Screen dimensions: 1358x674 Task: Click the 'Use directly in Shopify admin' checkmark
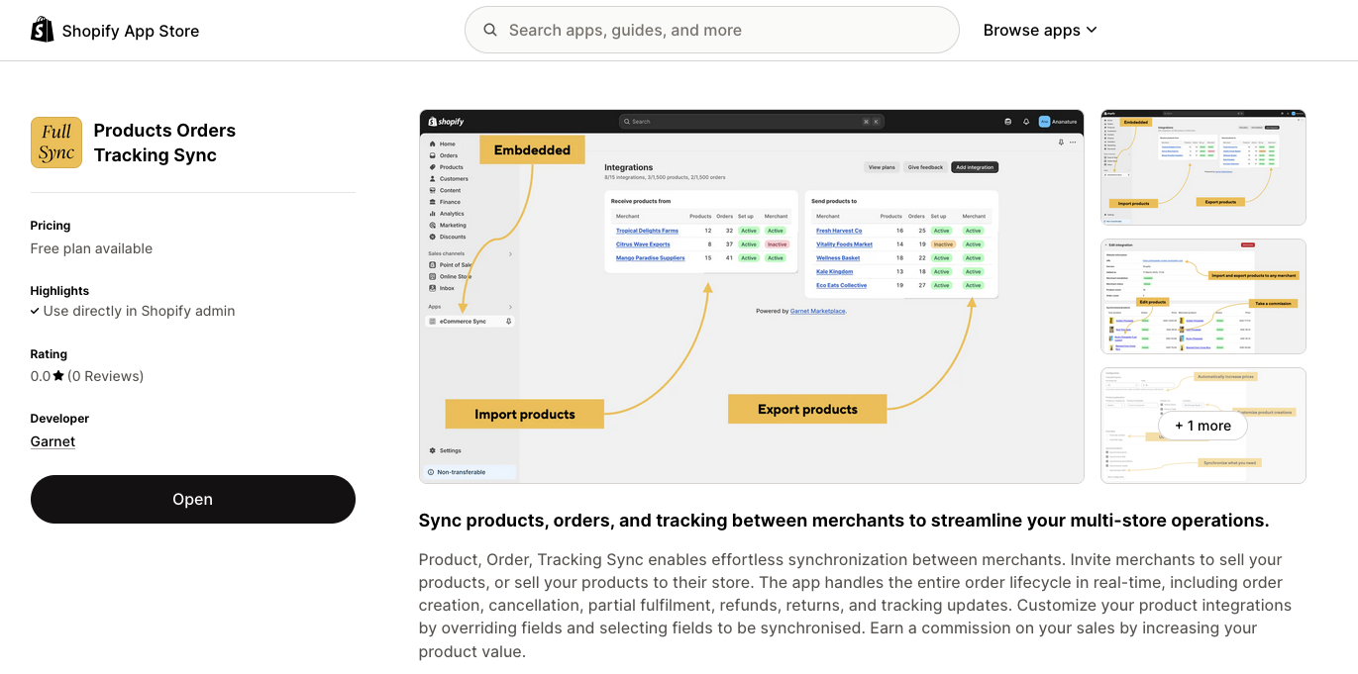[x=35, y=311]
